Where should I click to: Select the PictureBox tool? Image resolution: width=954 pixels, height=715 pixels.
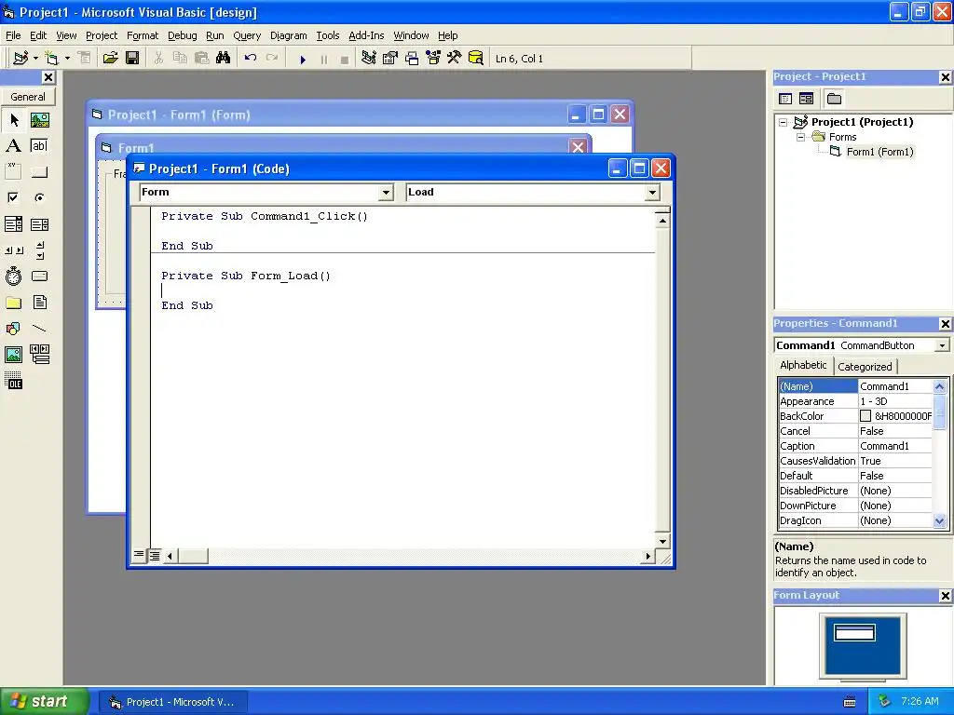(x=39, y=120)
